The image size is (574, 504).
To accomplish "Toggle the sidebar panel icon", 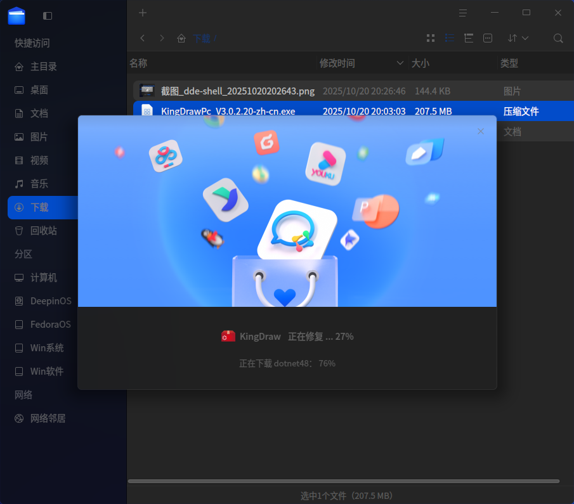I will pos(47,16).
